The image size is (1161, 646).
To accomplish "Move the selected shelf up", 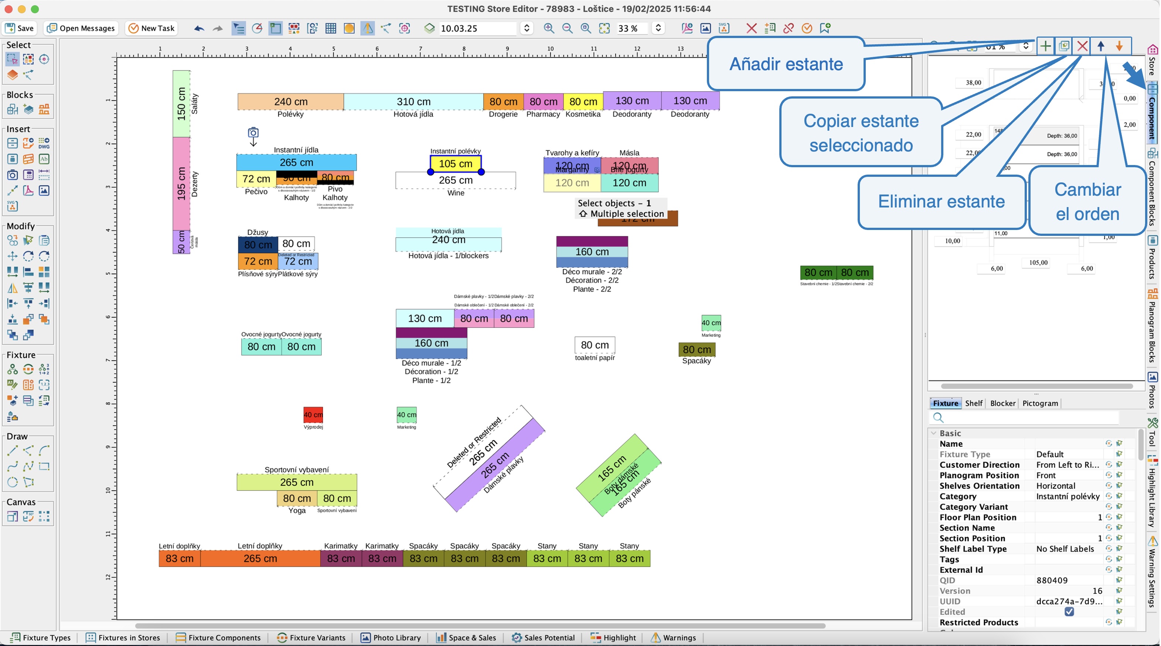I will pyautogui.click(x=1101, y=46).
